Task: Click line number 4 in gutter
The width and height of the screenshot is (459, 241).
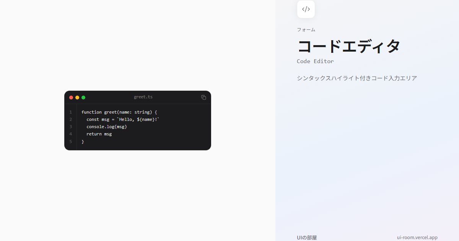Action: pos(70,134)
